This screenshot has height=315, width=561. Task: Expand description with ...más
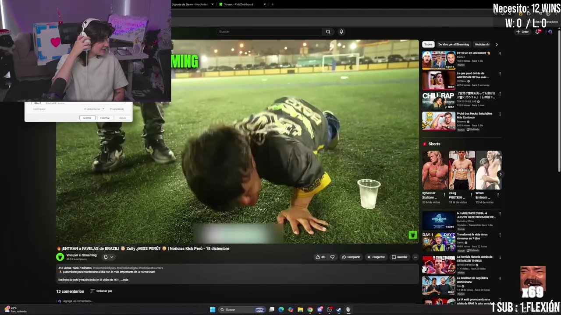[124, 280]
